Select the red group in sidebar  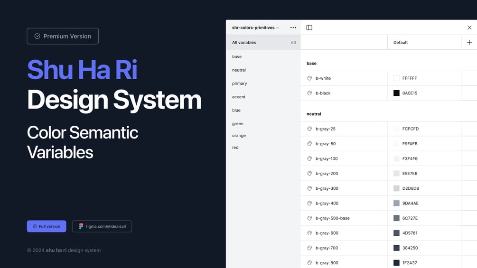click(235, 148)
